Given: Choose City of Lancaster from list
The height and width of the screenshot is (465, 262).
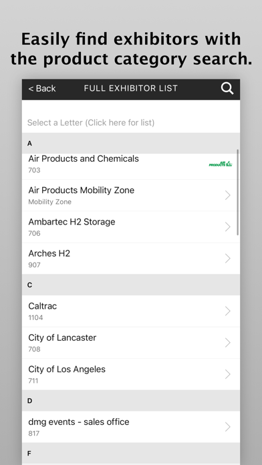Looking at the screenshot, I should pos(131,343).
